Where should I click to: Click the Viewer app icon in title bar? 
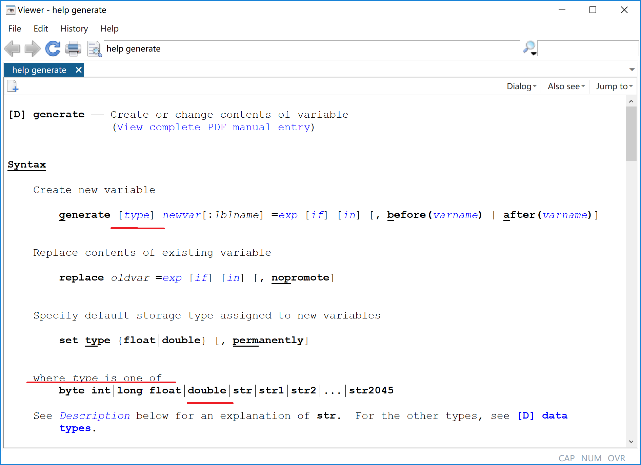coord(10,10)
